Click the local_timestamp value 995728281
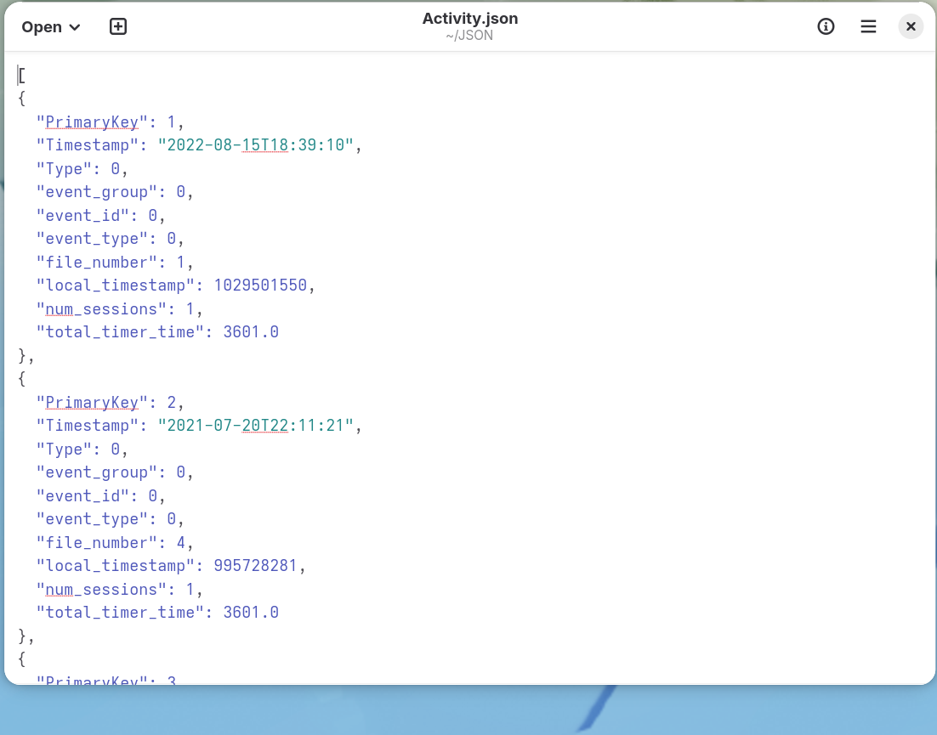 tap(255, 567)
